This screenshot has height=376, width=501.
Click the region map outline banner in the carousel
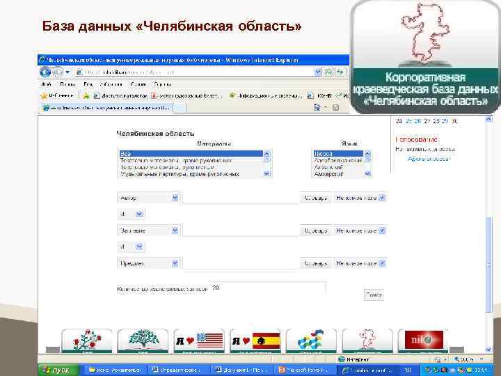click(367, 340)
